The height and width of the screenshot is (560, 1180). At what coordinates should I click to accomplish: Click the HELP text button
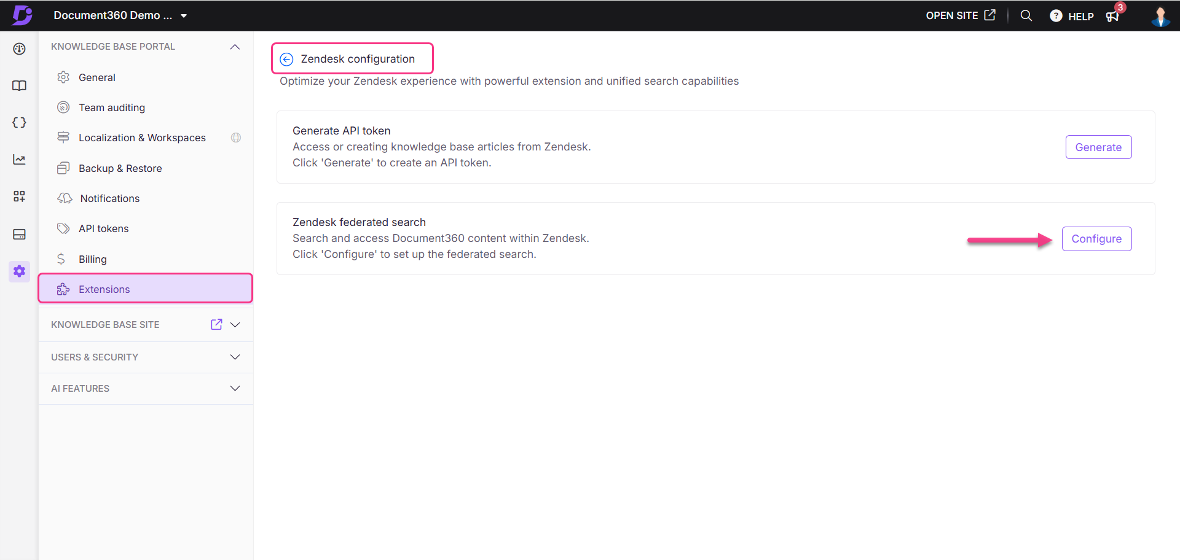(x=1081, y=17)
